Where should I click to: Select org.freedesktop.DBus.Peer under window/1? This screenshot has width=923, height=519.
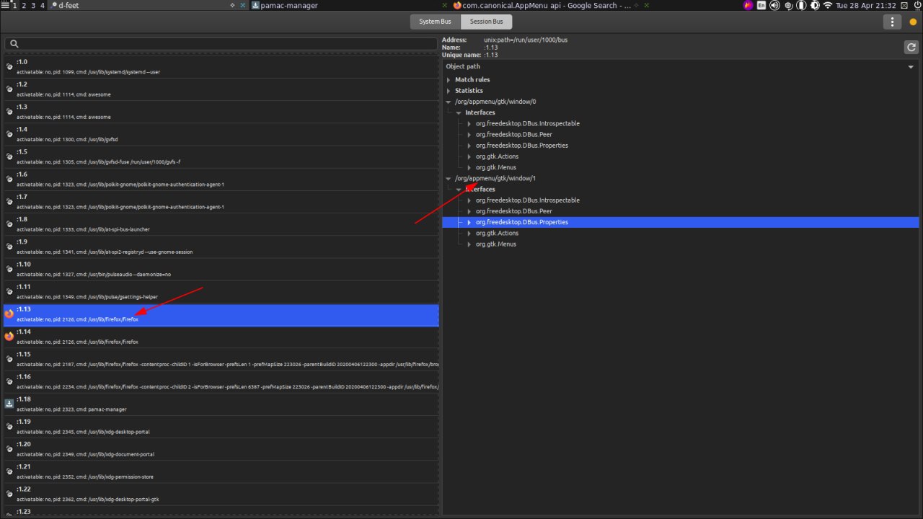pos(513,211)
